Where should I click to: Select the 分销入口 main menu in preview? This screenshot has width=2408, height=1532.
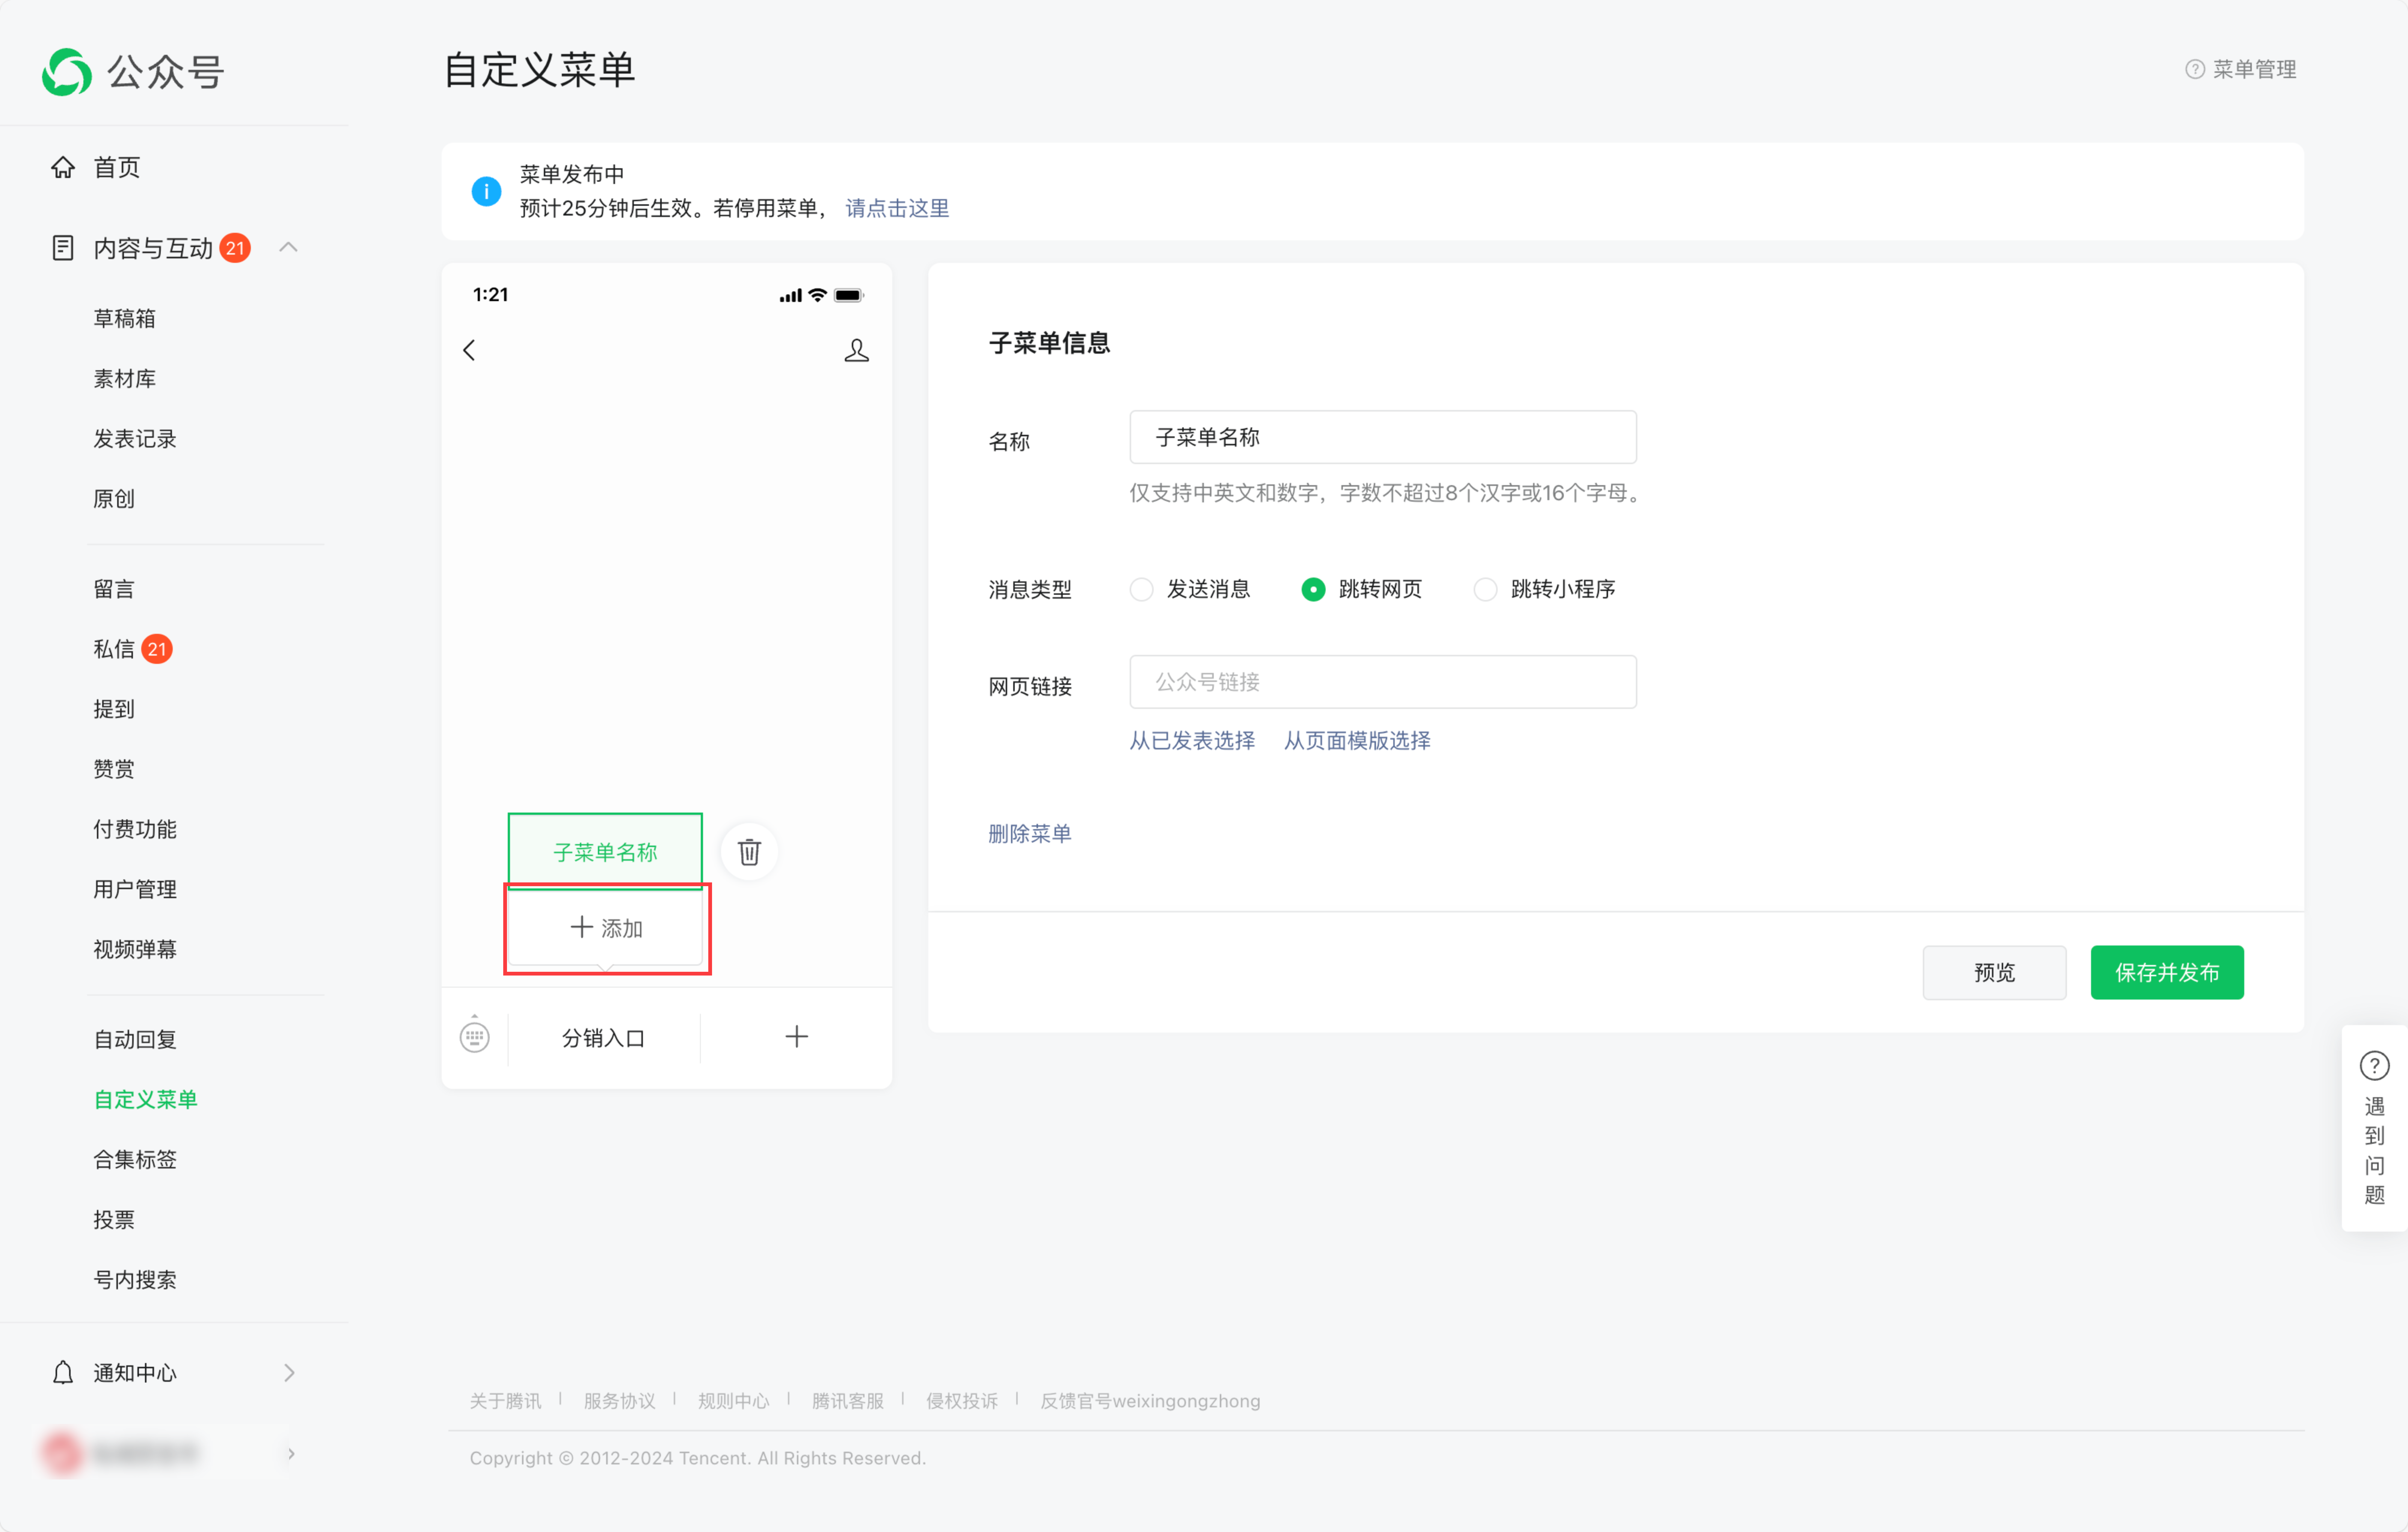coord(604,1038)
